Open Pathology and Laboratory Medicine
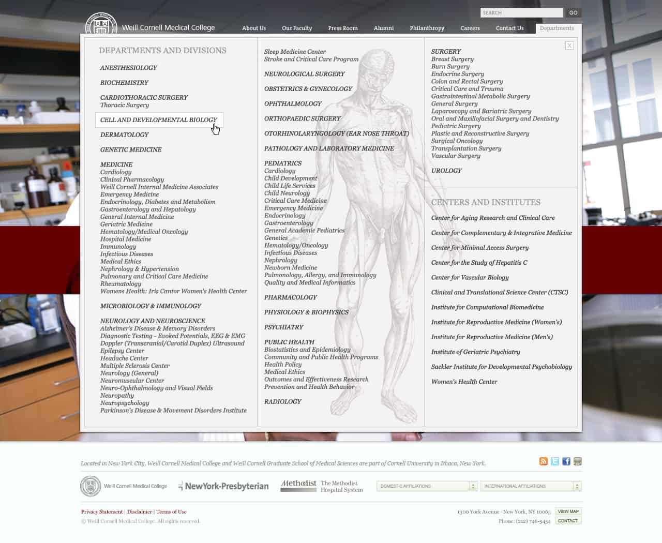This screenshot has width=662, height=543. point(329,148)
